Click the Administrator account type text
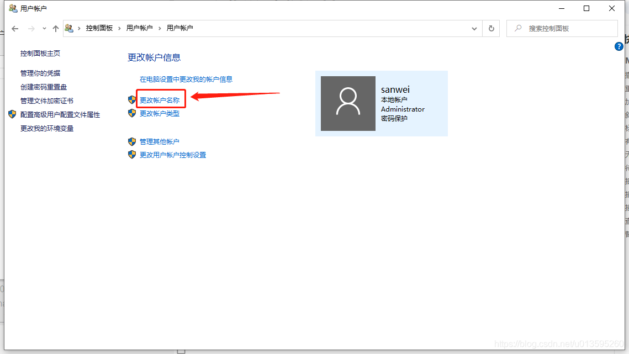 click(x=403, y=109)
